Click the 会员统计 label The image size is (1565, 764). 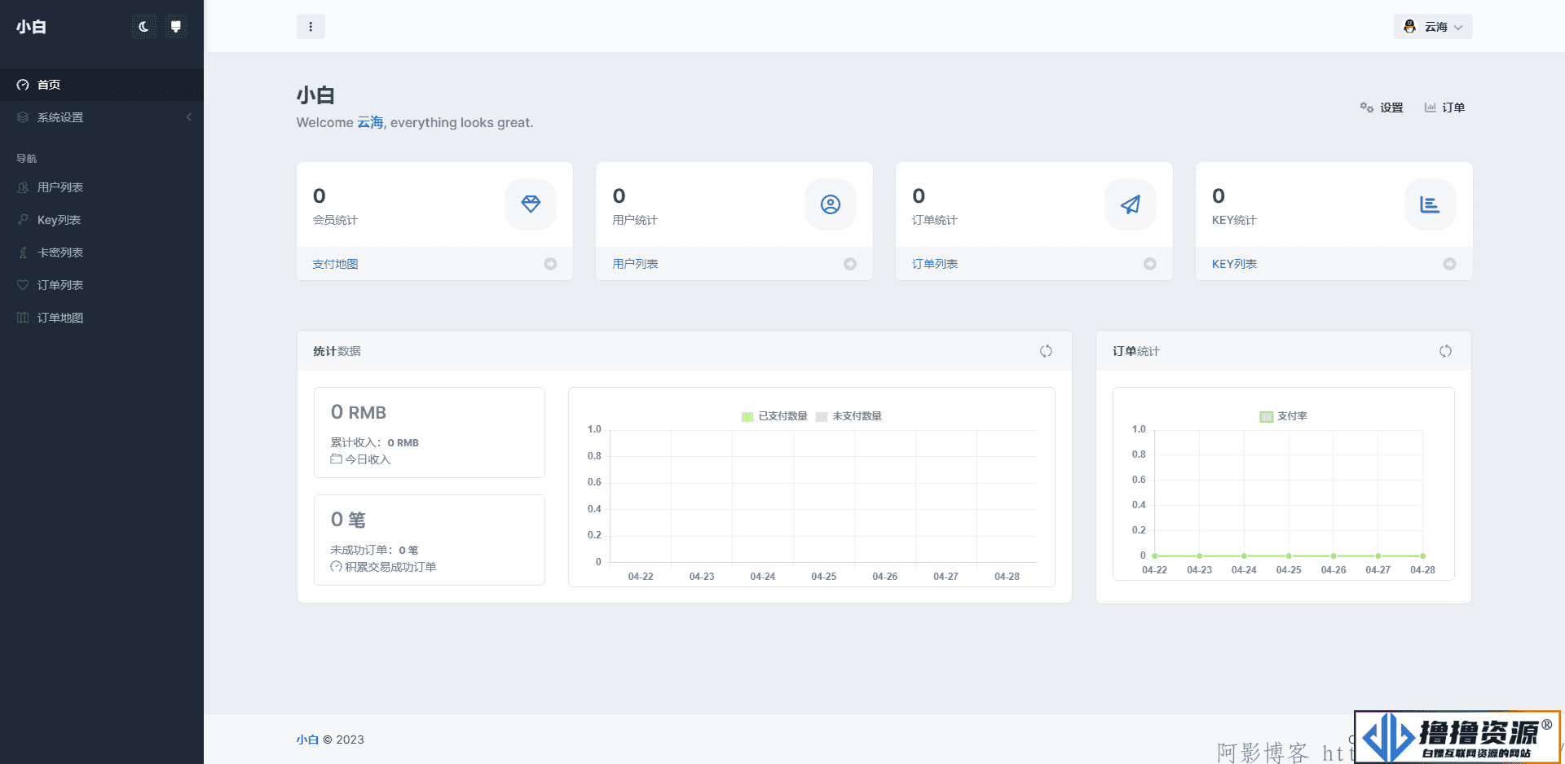tap(335, 220)
